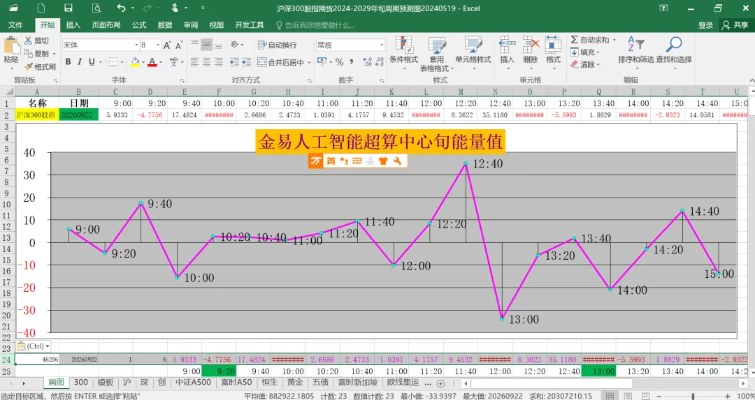Decrease indent
755x400 pixels.
tap(234, 62)
